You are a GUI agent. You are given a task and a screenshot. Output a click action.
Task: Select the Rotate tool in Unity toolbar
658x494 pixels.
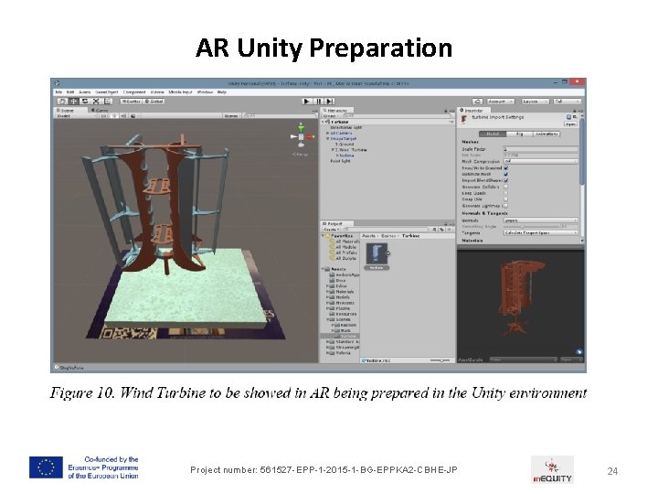coord(85,102)
